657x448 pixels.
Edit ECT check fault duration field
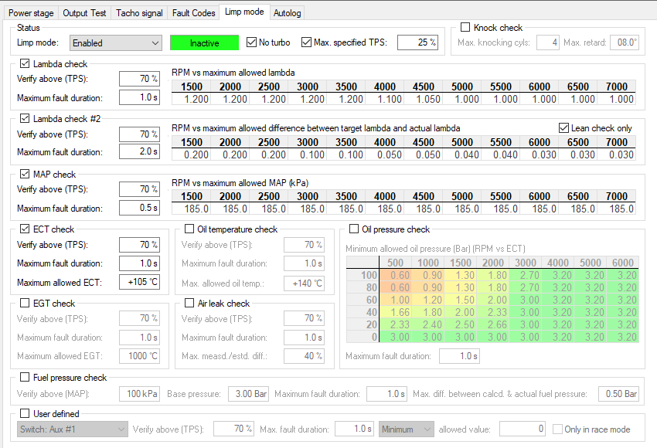(140, 263)
